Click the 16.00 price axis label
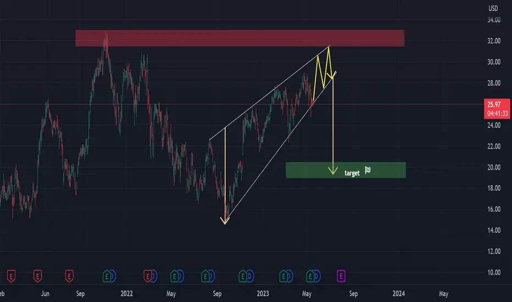The image size is (512, 302). (494, 209)
